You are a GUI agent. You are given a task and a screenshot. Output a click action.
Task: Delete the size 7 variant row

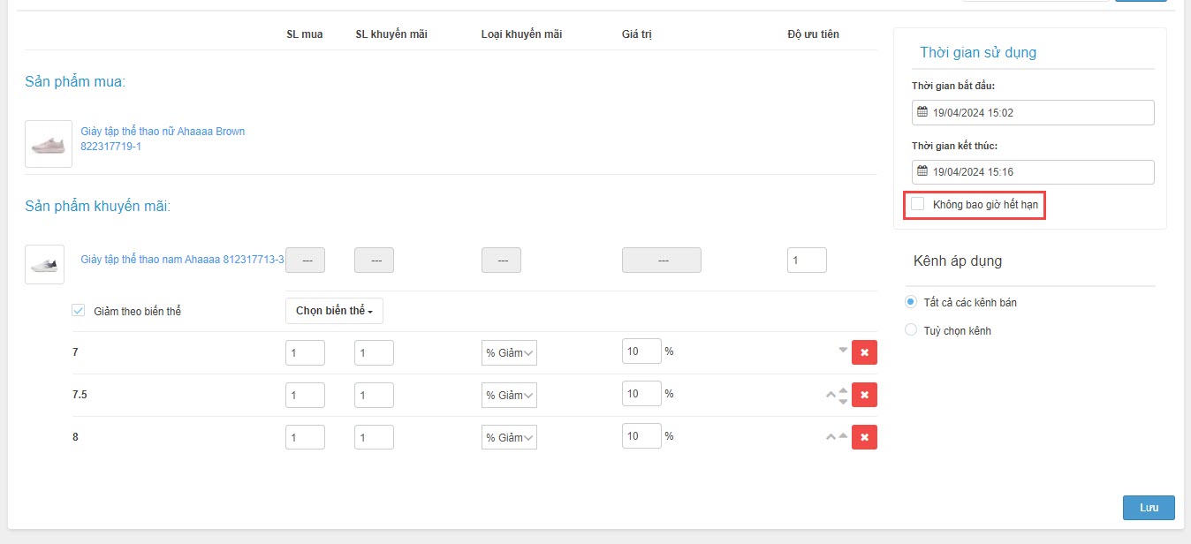864,352
